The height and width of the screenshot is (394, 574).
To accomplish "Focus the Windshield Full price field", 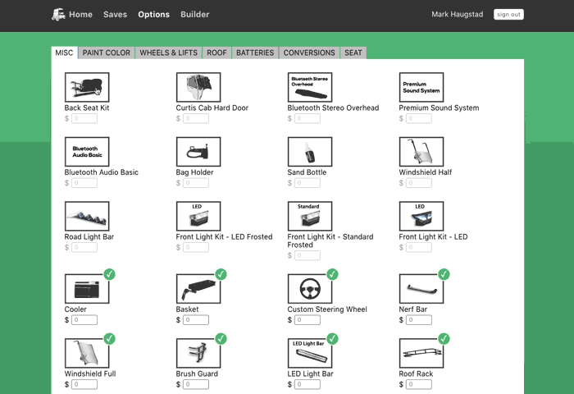I will [84, 384].
